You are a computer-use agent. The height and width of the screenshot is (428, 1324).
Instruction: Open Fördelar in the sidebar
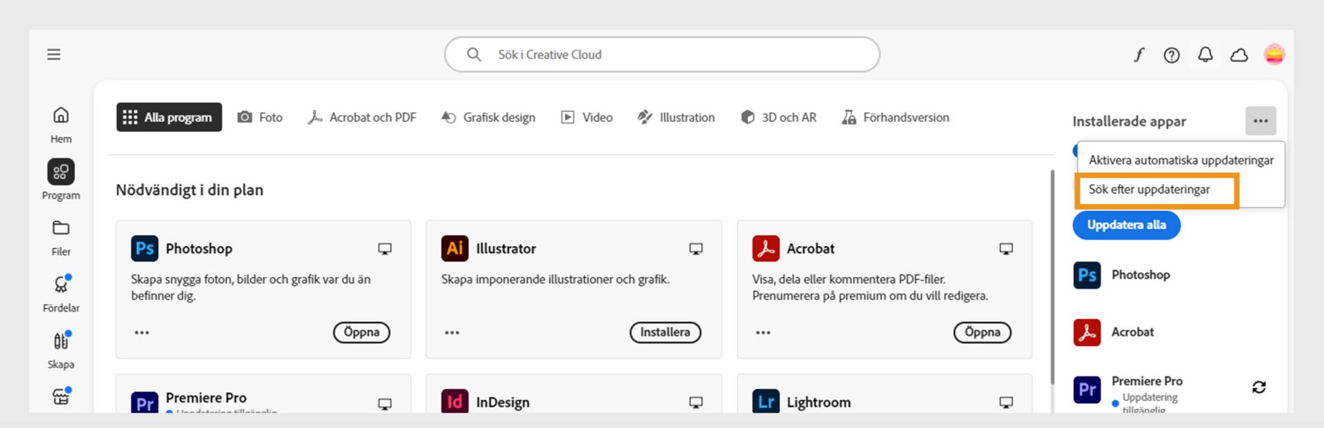pyautogui.click(x=61, y=293)
